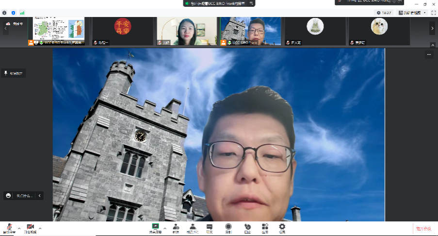Open the speaker view layout menu
The height and width of the screenshot is (236, 438).
[x=412, y=13]
